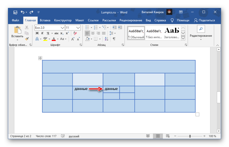Toggle bold Ж formatting

[37, 33]
